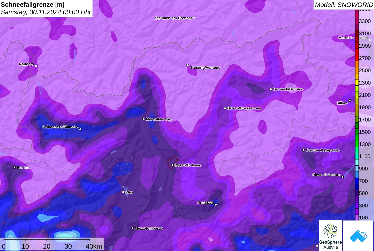Click the Predazzo marker dot
Screen dimensions: 374x251
pos(216,205)
